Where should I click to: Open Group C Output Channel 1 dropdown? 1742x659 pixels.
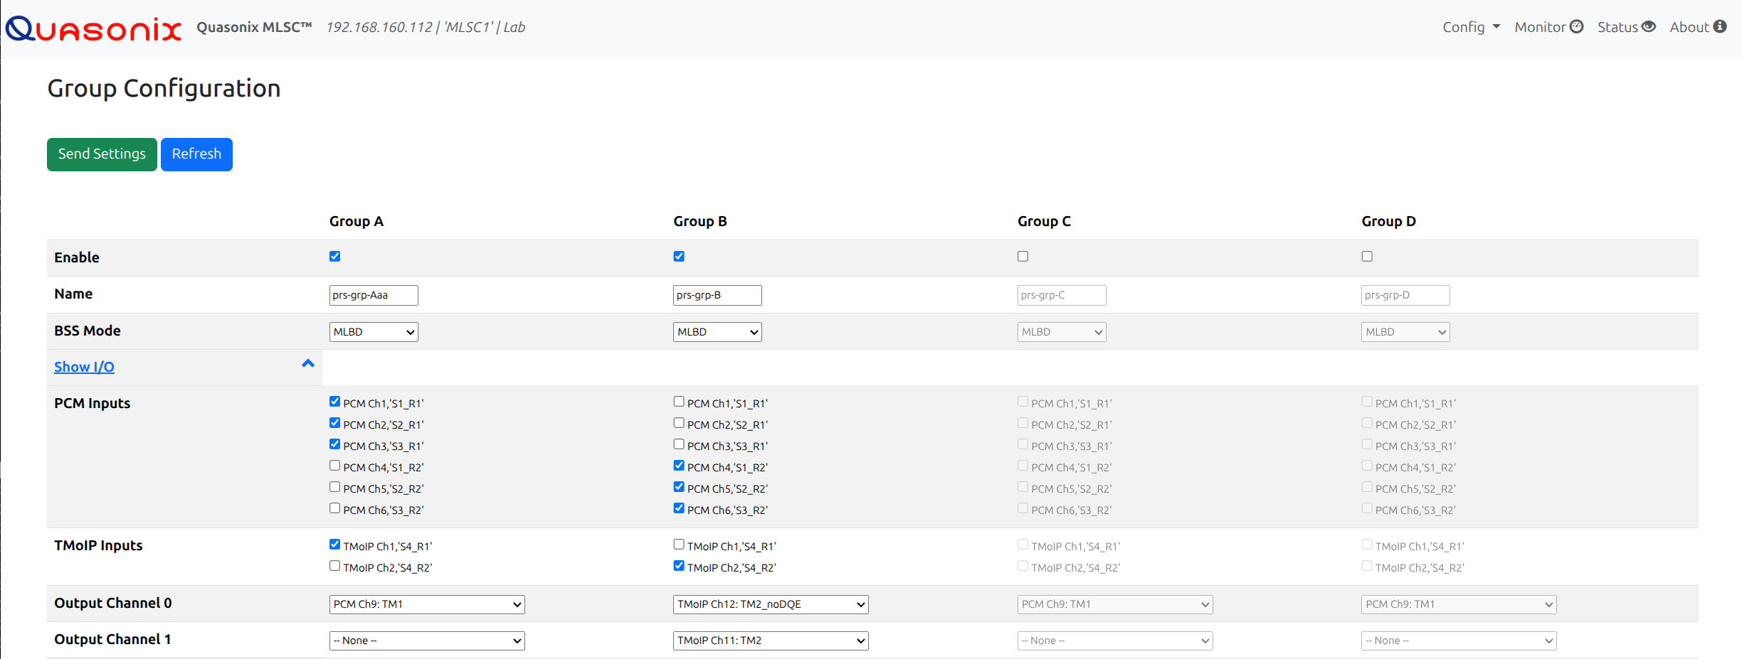click(x=1115, y=641)
